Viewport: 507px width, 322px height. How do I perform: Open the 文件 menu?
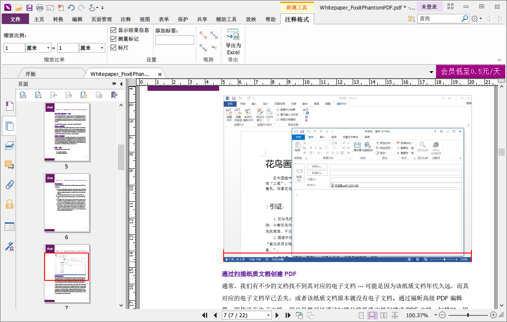[15, 19]
